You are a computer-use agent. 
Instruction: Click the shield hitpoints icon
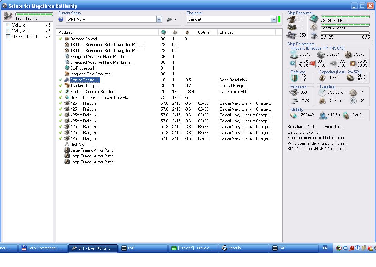(x=294, y=54)
